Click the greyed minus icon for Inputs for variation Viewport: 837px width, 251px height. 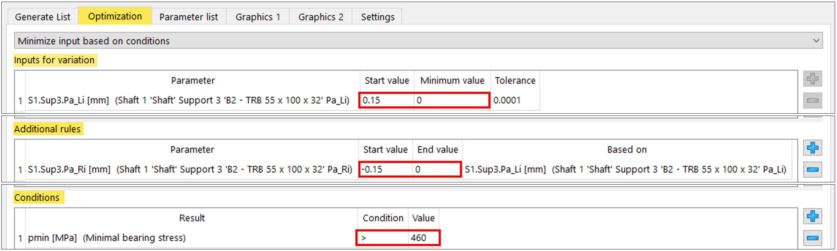pos(812,101)
